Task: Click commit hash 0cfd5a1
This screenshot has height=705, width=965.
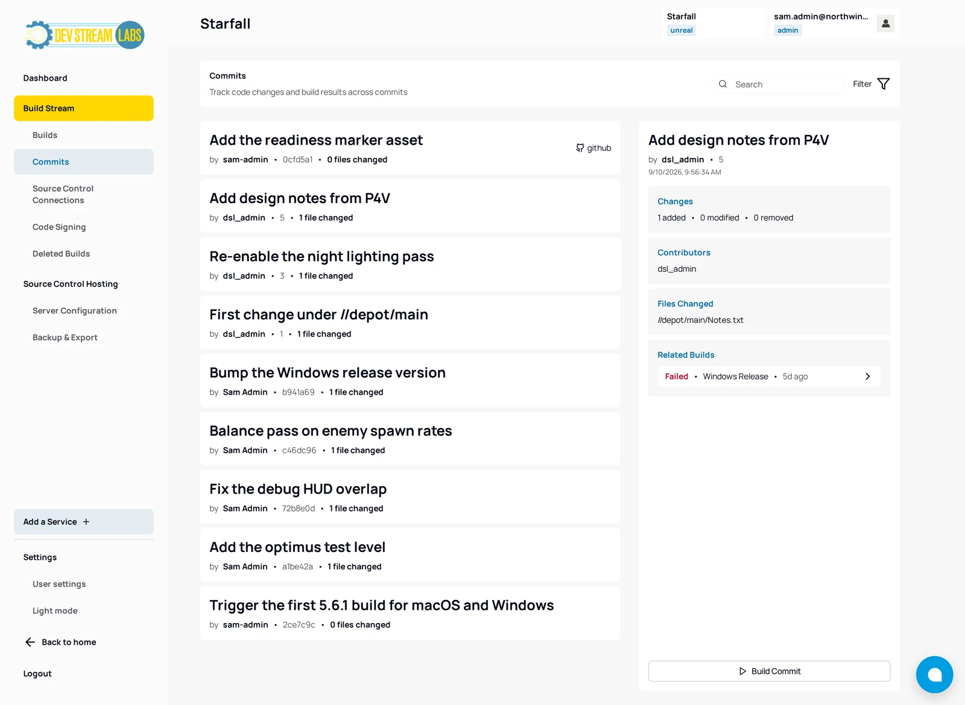Action: (297, 160)
